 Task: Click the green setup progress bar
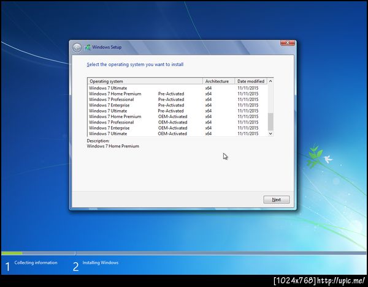coord(12,253)
